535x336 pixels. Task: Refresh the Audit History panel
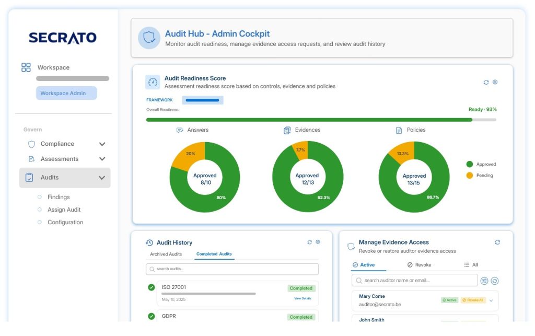click(x=309, y=242)
